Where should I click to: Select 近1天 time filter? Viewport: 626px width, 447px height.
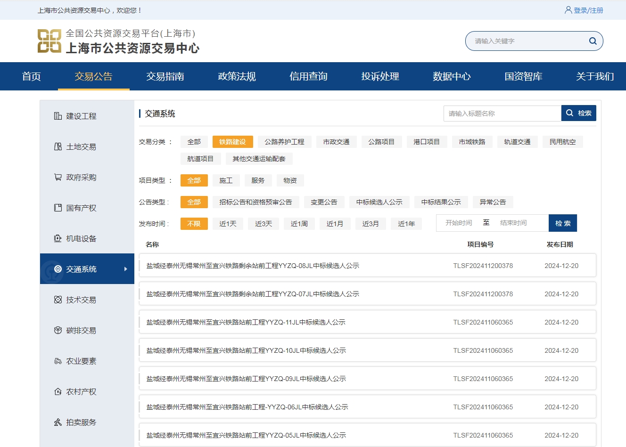click(x=228, y=224)
